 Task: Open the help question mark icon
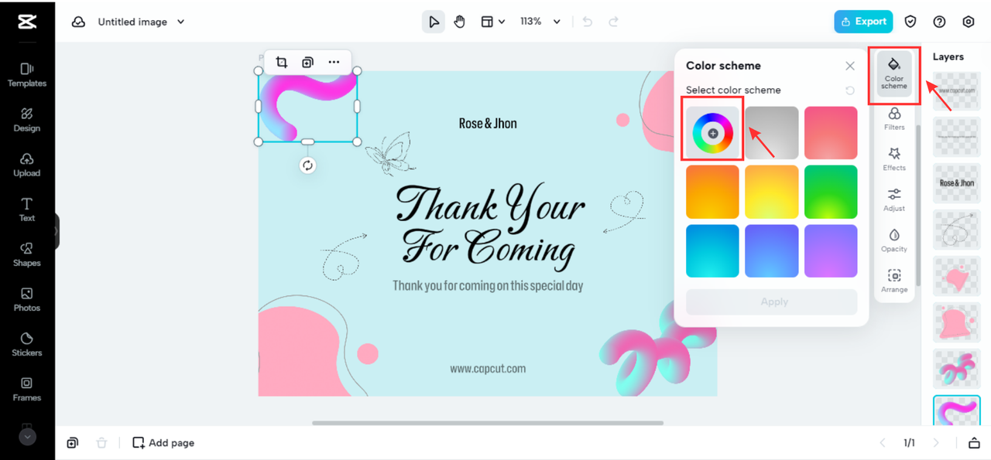pos(939,22)
